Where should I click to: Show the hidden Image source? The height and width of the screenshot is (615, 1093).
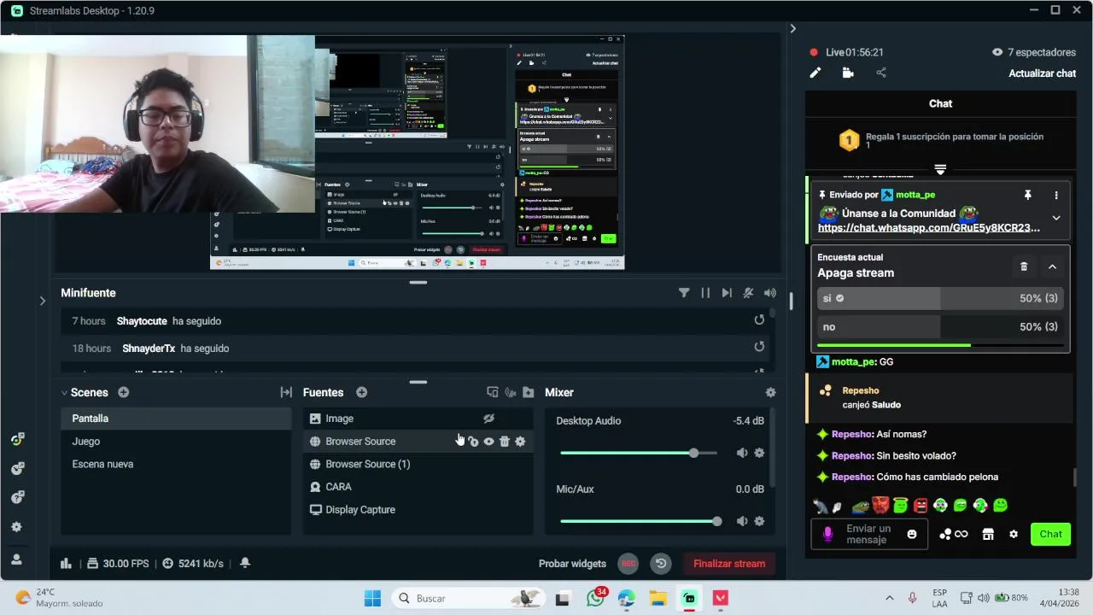pyautogui.click(x=488, y=419)
